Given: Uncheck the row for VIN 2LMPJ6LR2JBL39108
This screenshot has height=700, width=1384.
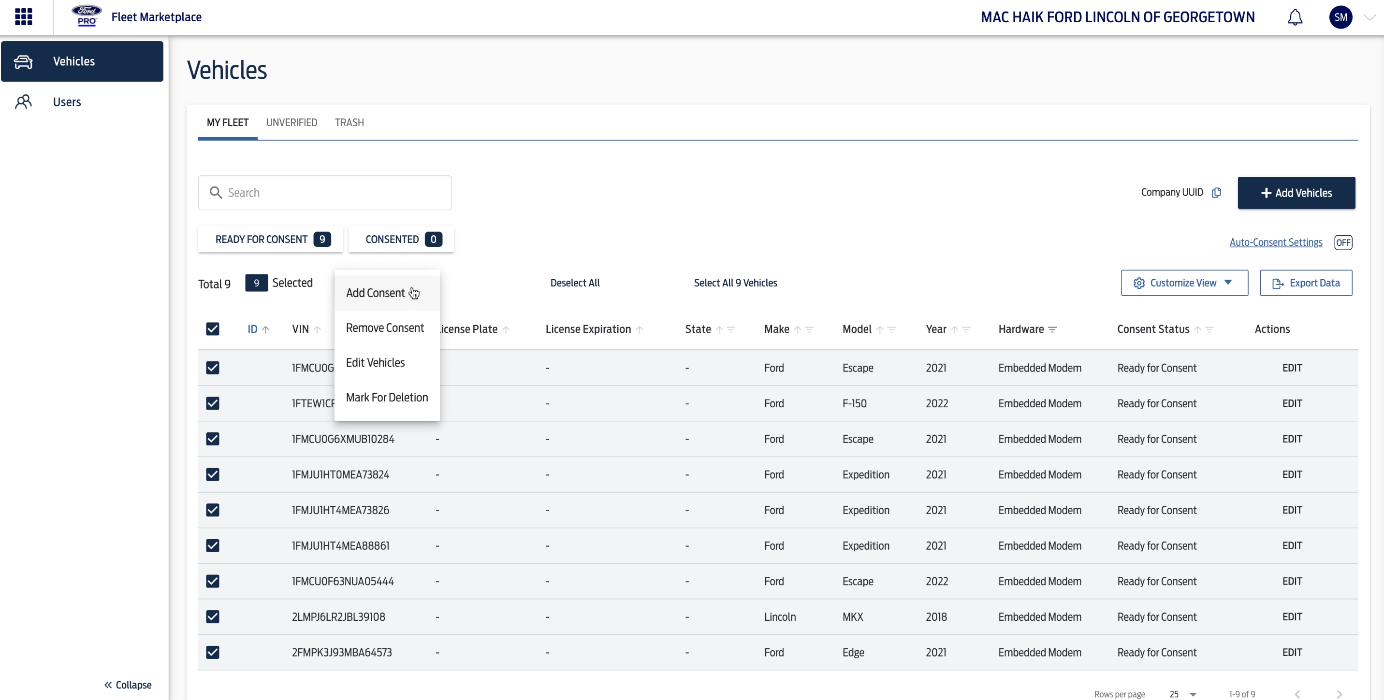Looking at the screenshot, I should (213, 616).
